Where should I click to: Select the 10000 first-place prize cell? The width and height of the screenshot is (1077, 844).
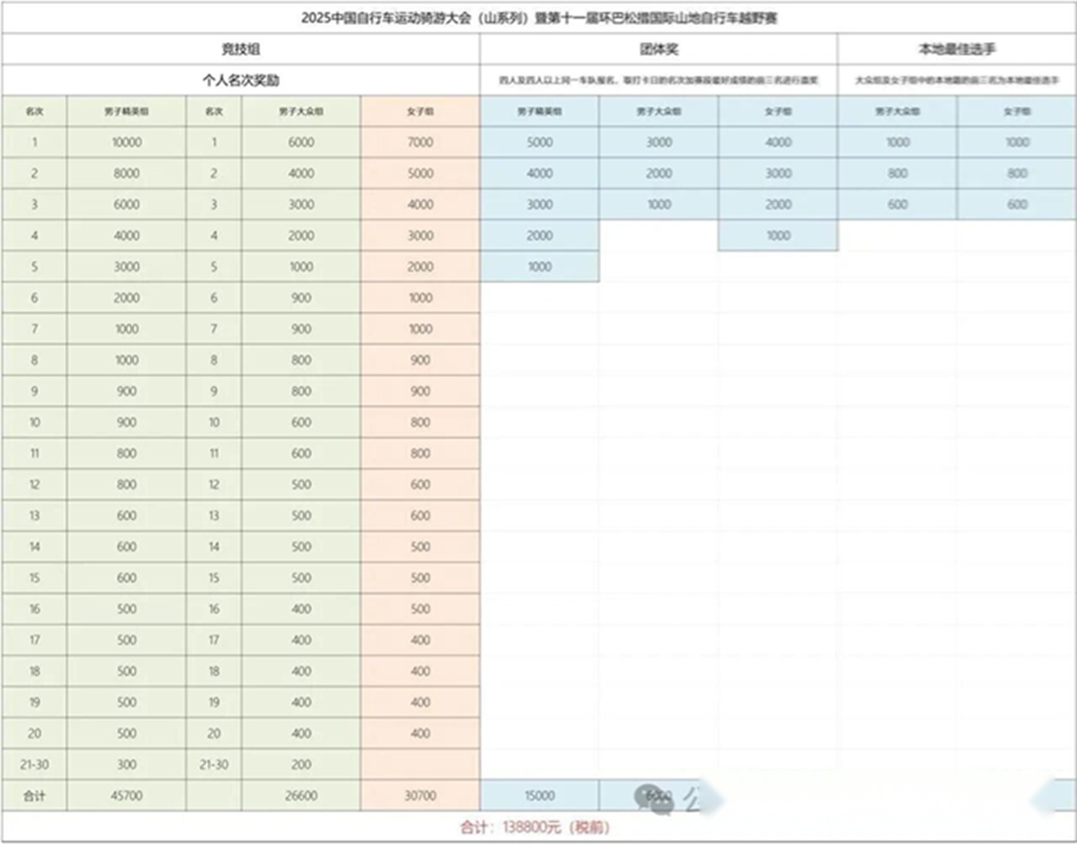[x=127, y=142]
